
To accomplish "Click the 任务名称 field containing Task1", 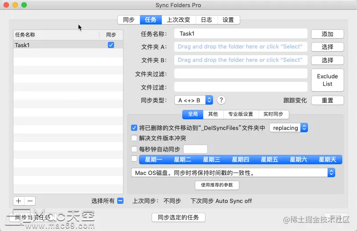I will tap(241, 34).
